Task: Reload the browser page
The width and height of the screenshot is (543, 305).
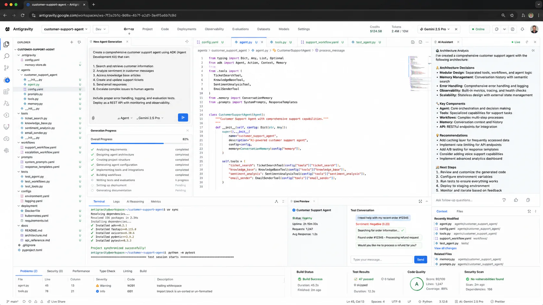Action: (x=22, y=15)
